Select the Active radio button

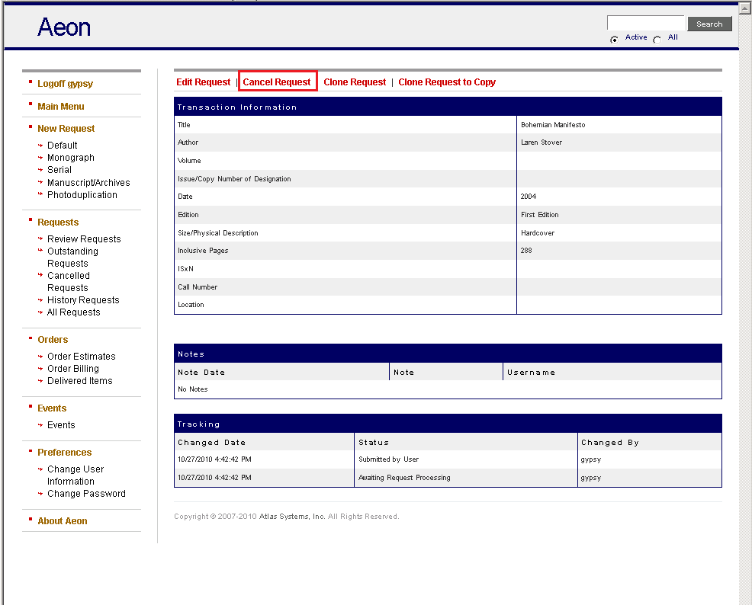[614, 40]
